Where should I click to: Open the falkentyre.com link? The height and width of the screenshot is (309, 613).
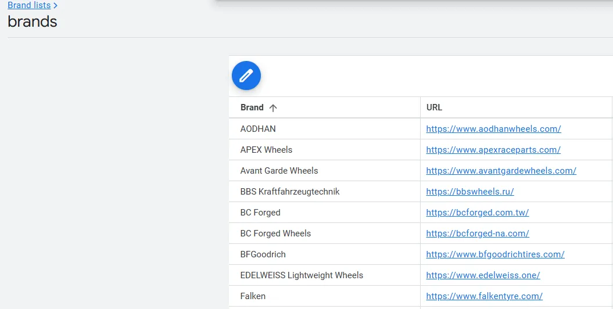point(484,296)
